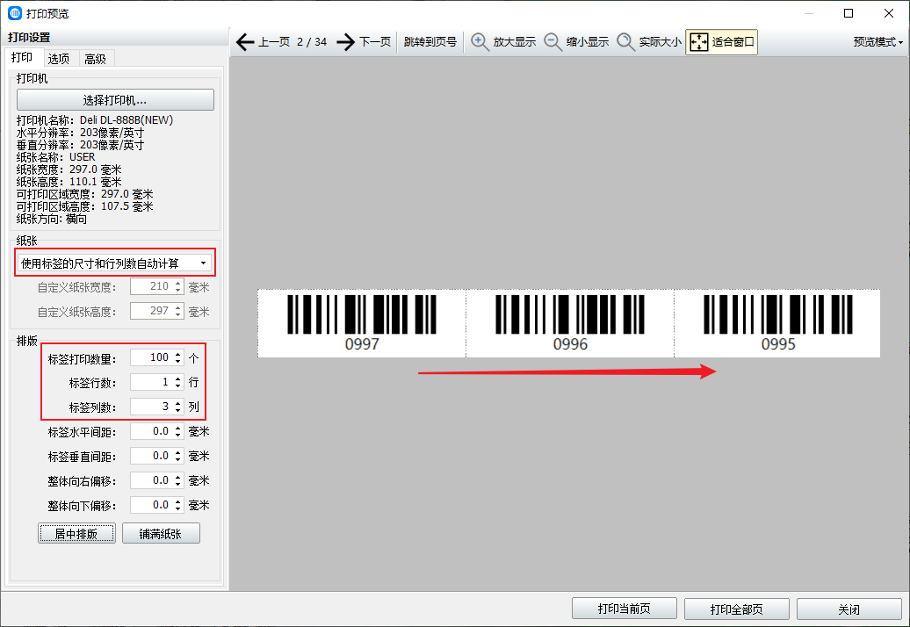
Task: Close the 打印预览 window
Action: coord(889,13)
